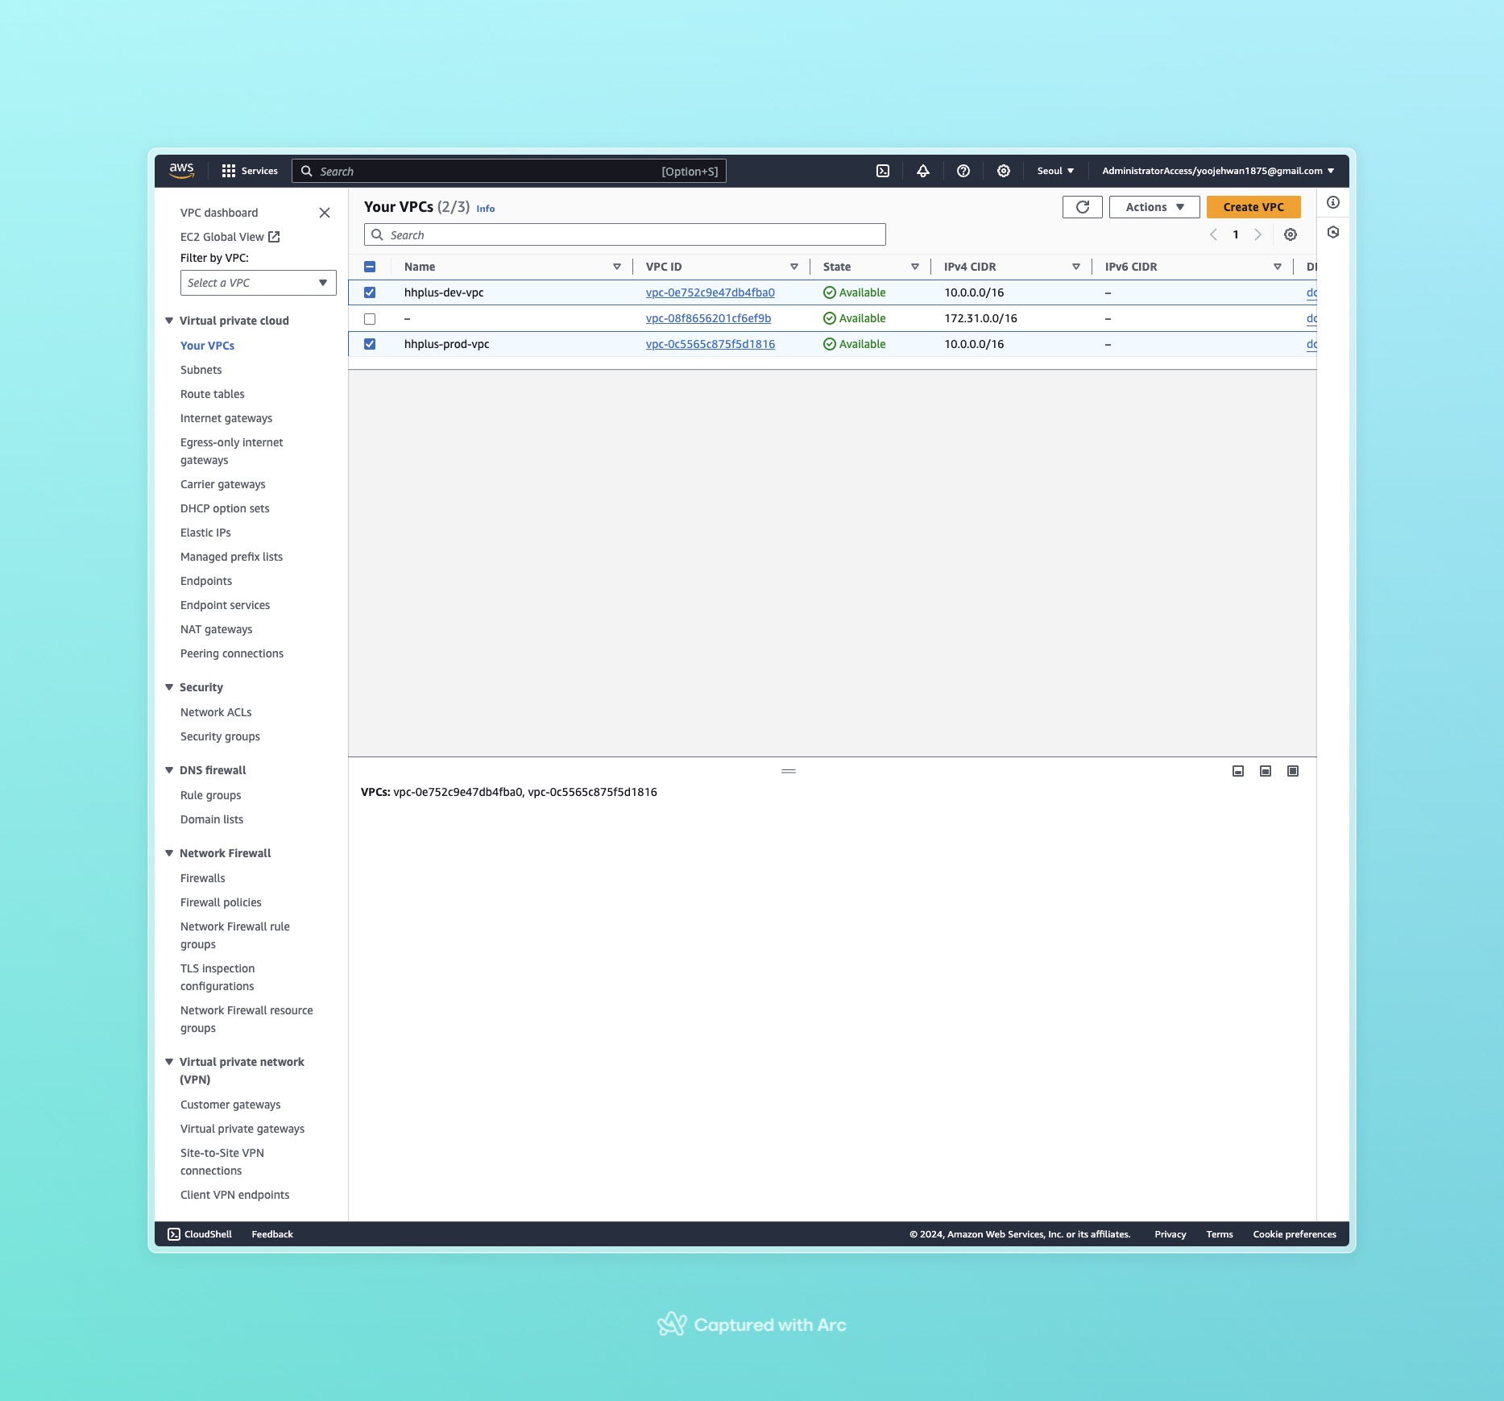Open Security groups in sidebar
The image size is (1504, 1401).
[221, 736]
